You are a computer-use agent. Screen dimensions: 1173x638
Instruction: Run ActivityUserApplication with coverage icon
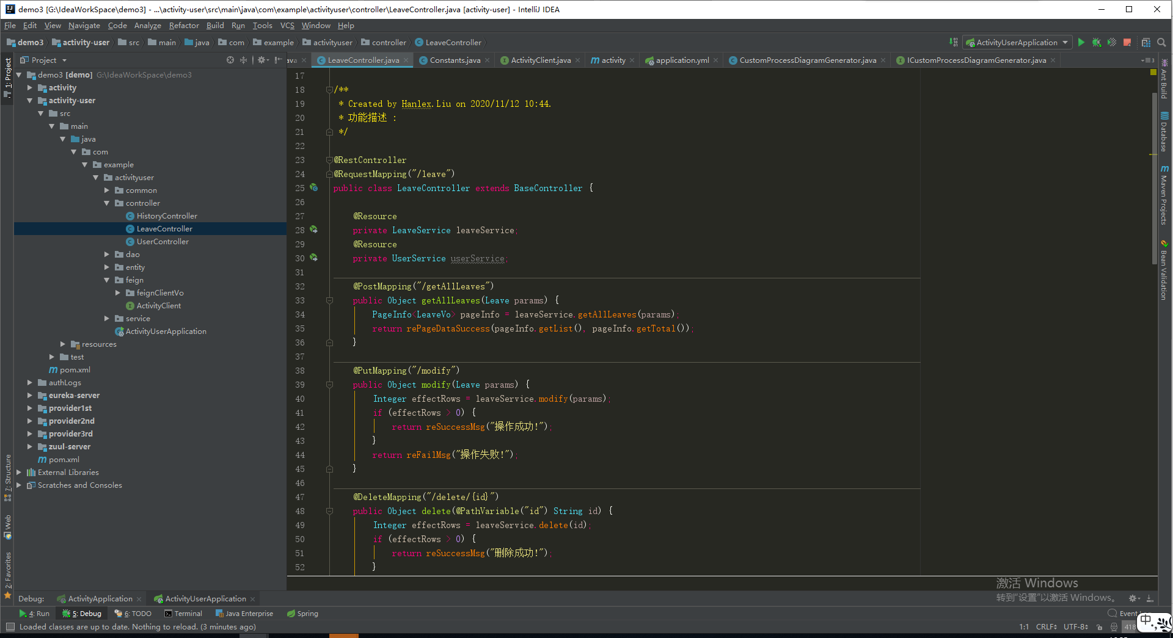click(1111, 42)
